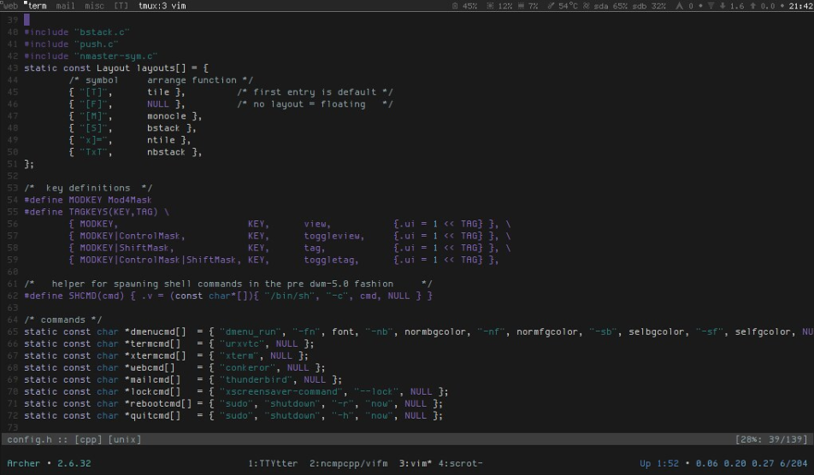Click the download arrow icon next to 1.6
The width and height of the screenshot is (814, 475).
click(723, 6)
